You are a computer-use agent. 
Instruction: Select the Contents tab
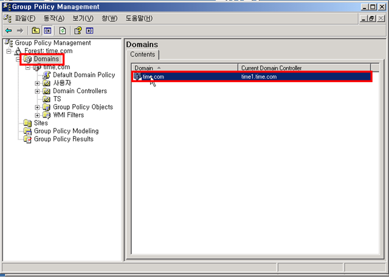[143, 54]
